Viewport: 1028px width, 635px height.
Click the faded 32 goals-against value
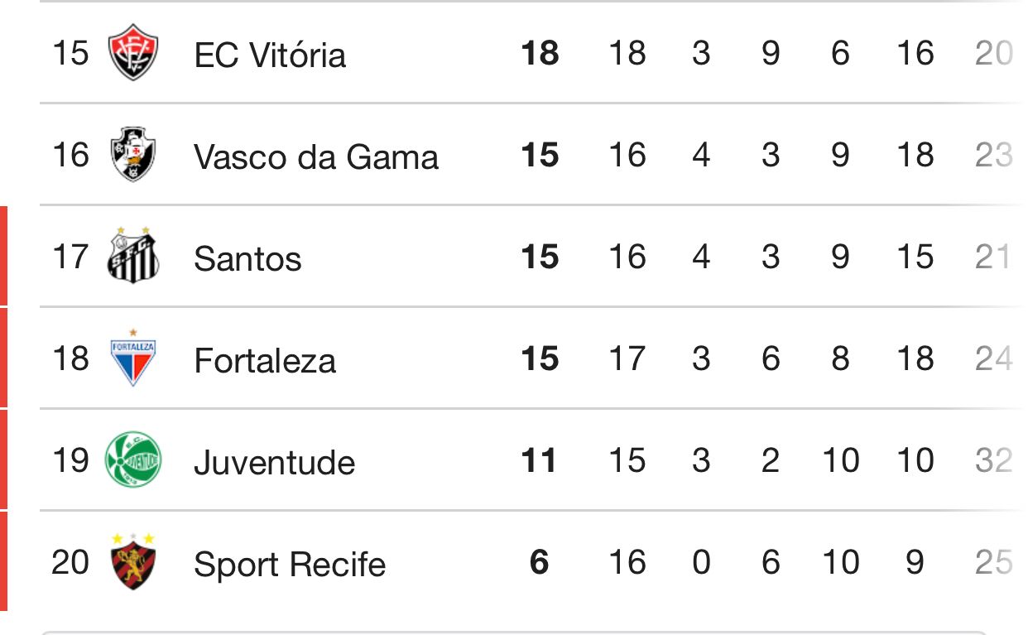[994, 460]
